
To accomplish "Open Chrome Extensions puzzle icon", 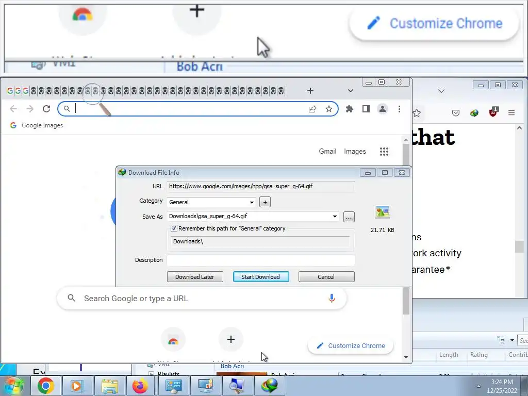I will [350, 109].
